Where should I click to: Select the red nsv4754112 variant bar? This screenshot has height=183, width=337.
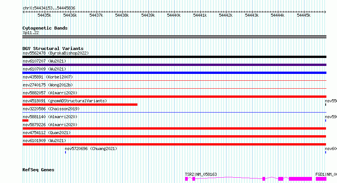(x=174, y=136)
